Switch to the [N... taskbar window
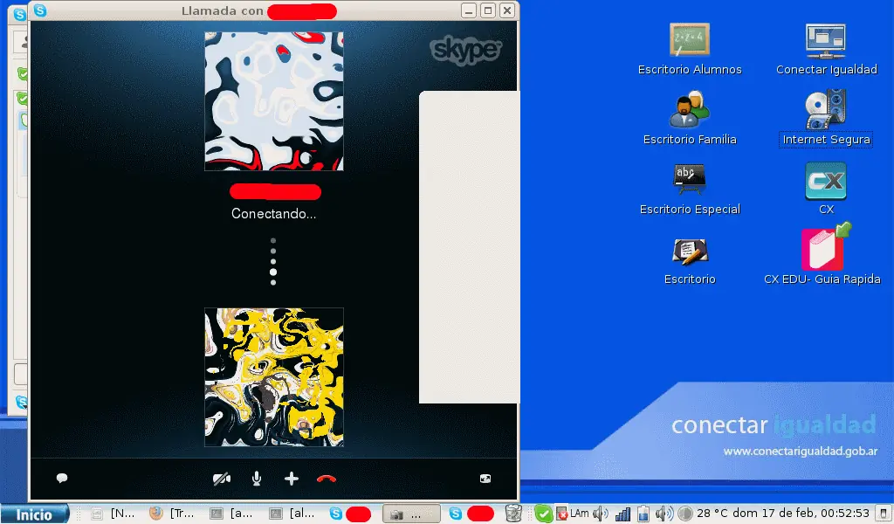 [113, 514]
